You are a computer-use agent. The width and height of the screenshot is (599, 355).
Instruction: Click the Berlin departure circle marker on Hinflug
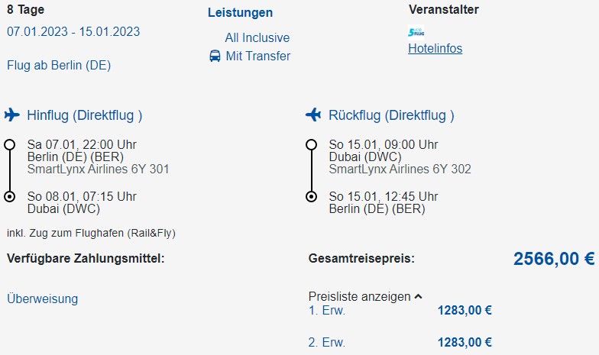(x=9, y=145)
